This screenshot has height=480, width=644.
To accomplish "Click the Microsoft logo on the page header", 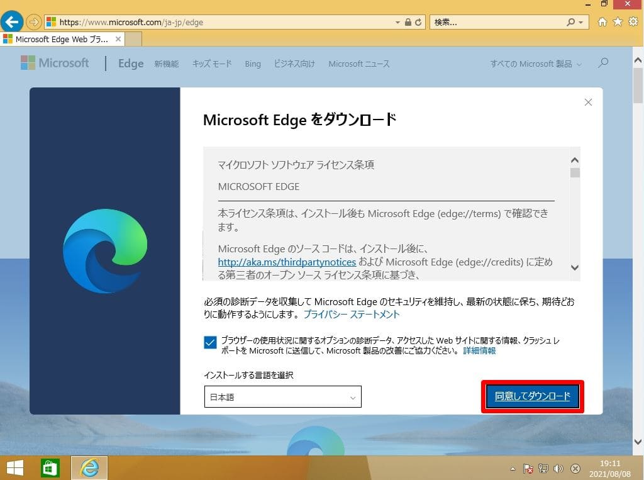I will click(x=55, y=63).
